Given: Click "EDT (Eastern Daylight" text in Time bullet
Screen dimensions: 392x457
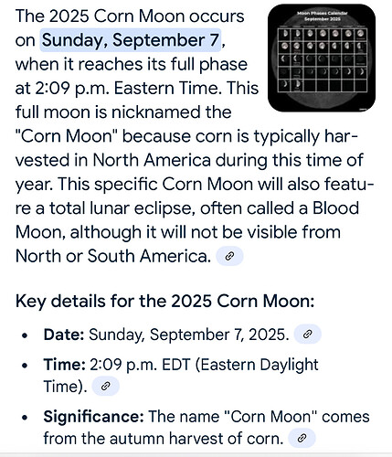Looking at the screenshot, I should [x=240, y=365].
